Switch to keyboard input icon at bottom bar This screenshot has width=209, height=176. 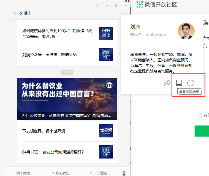click(x=124, y=173)
